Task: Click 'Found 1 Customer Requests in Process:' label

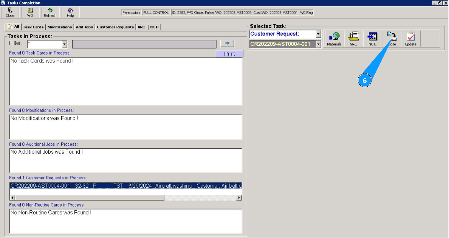Action: point(48,178)
